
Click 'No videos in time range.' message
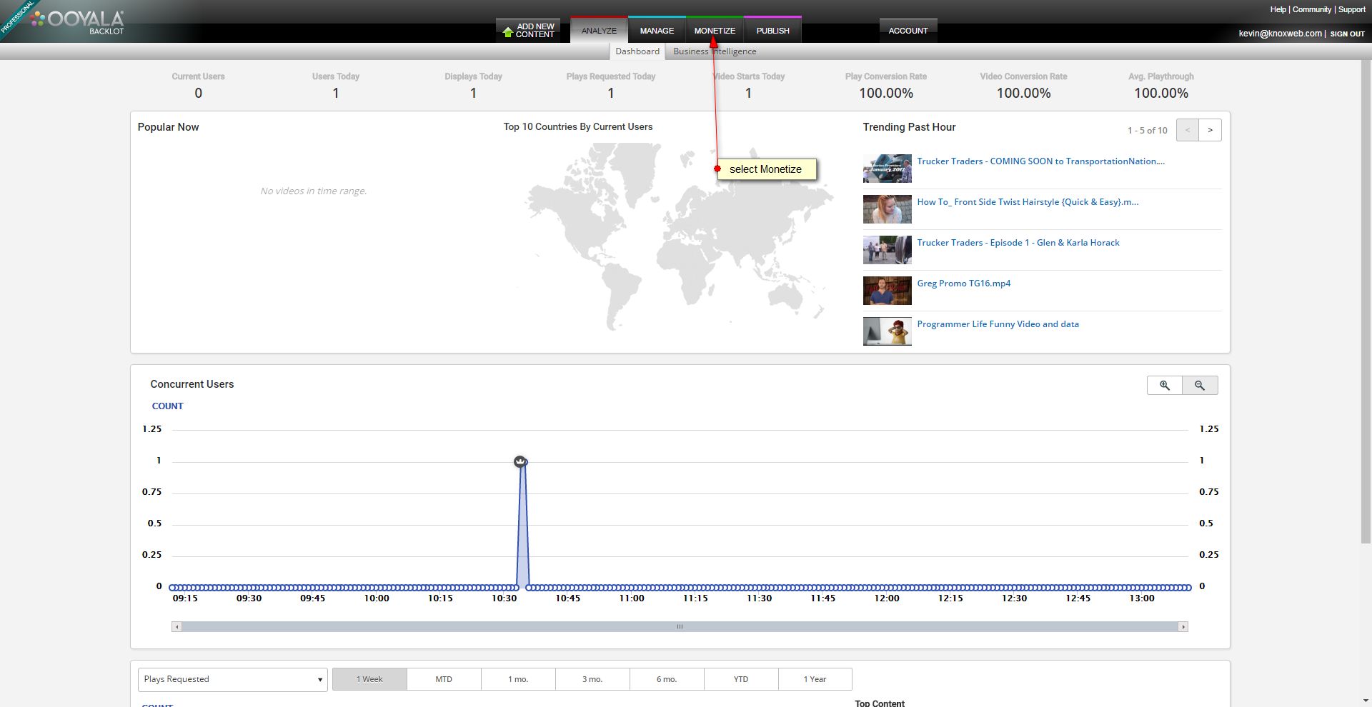[314, 191]
